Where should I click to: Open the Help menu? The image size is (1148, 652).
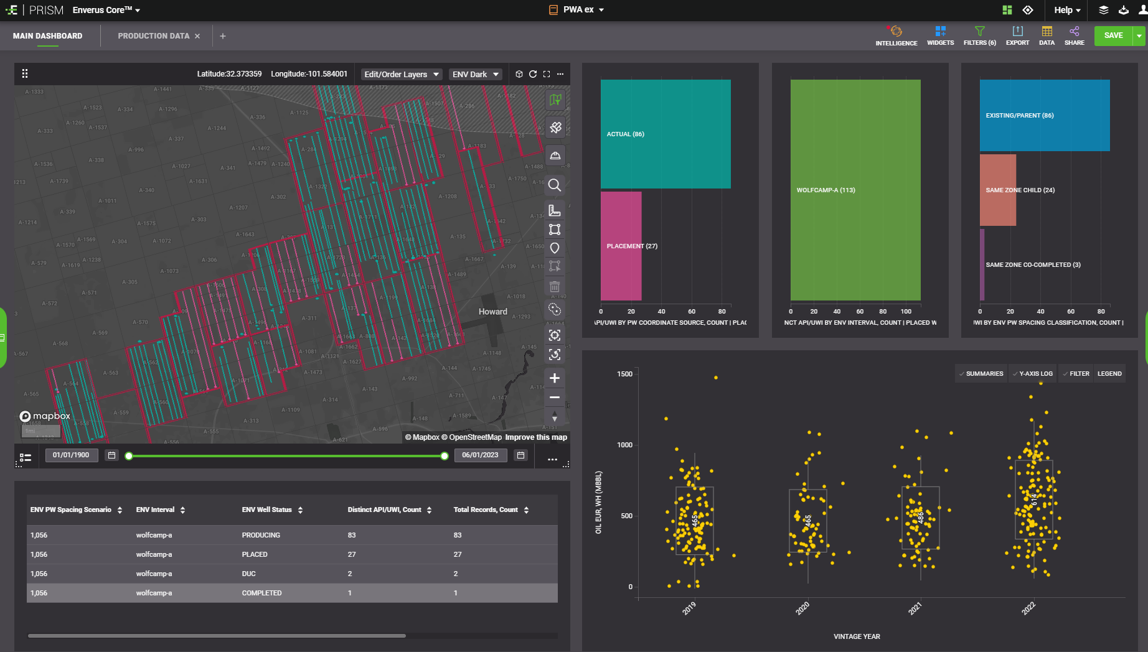pos(1066,10)
